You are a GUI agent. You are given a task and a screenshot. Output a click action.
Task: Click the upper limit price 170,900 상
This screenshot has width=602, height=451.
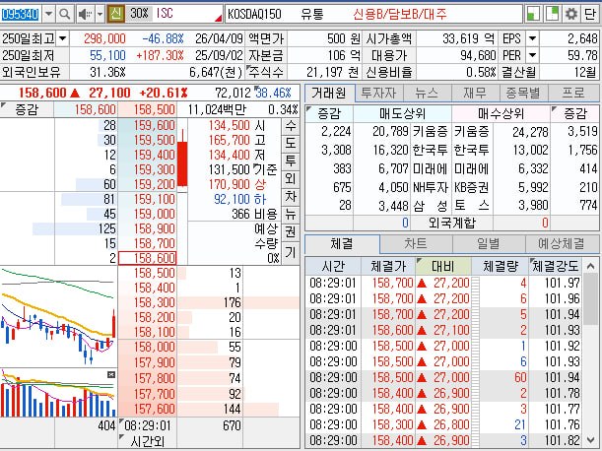(x=237, y=184)
